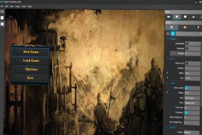Collapse the Widget properties section
The image size is (202, 135).
166,127
